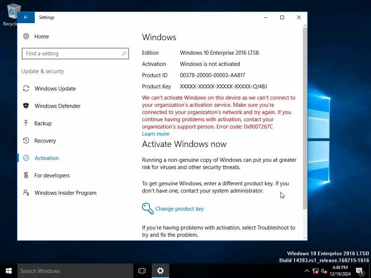Viewport: 371px width, 278px height.
Task: Go to the For developers page
Action: [x=52, y=176]
